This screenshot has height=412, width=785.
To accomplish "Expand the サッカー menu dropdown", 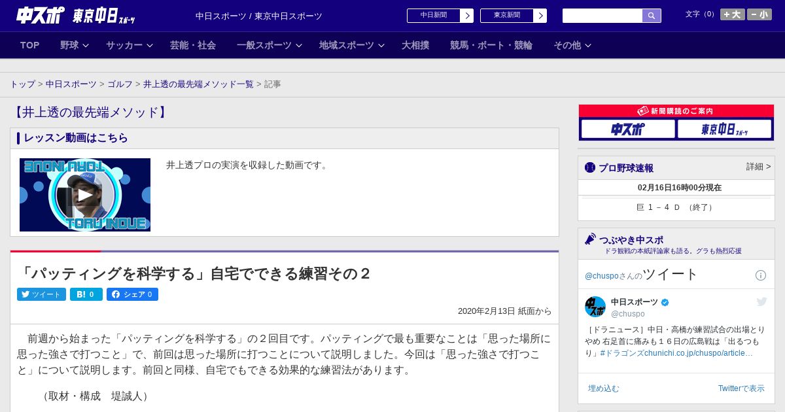I will click(x=130, y=45).
